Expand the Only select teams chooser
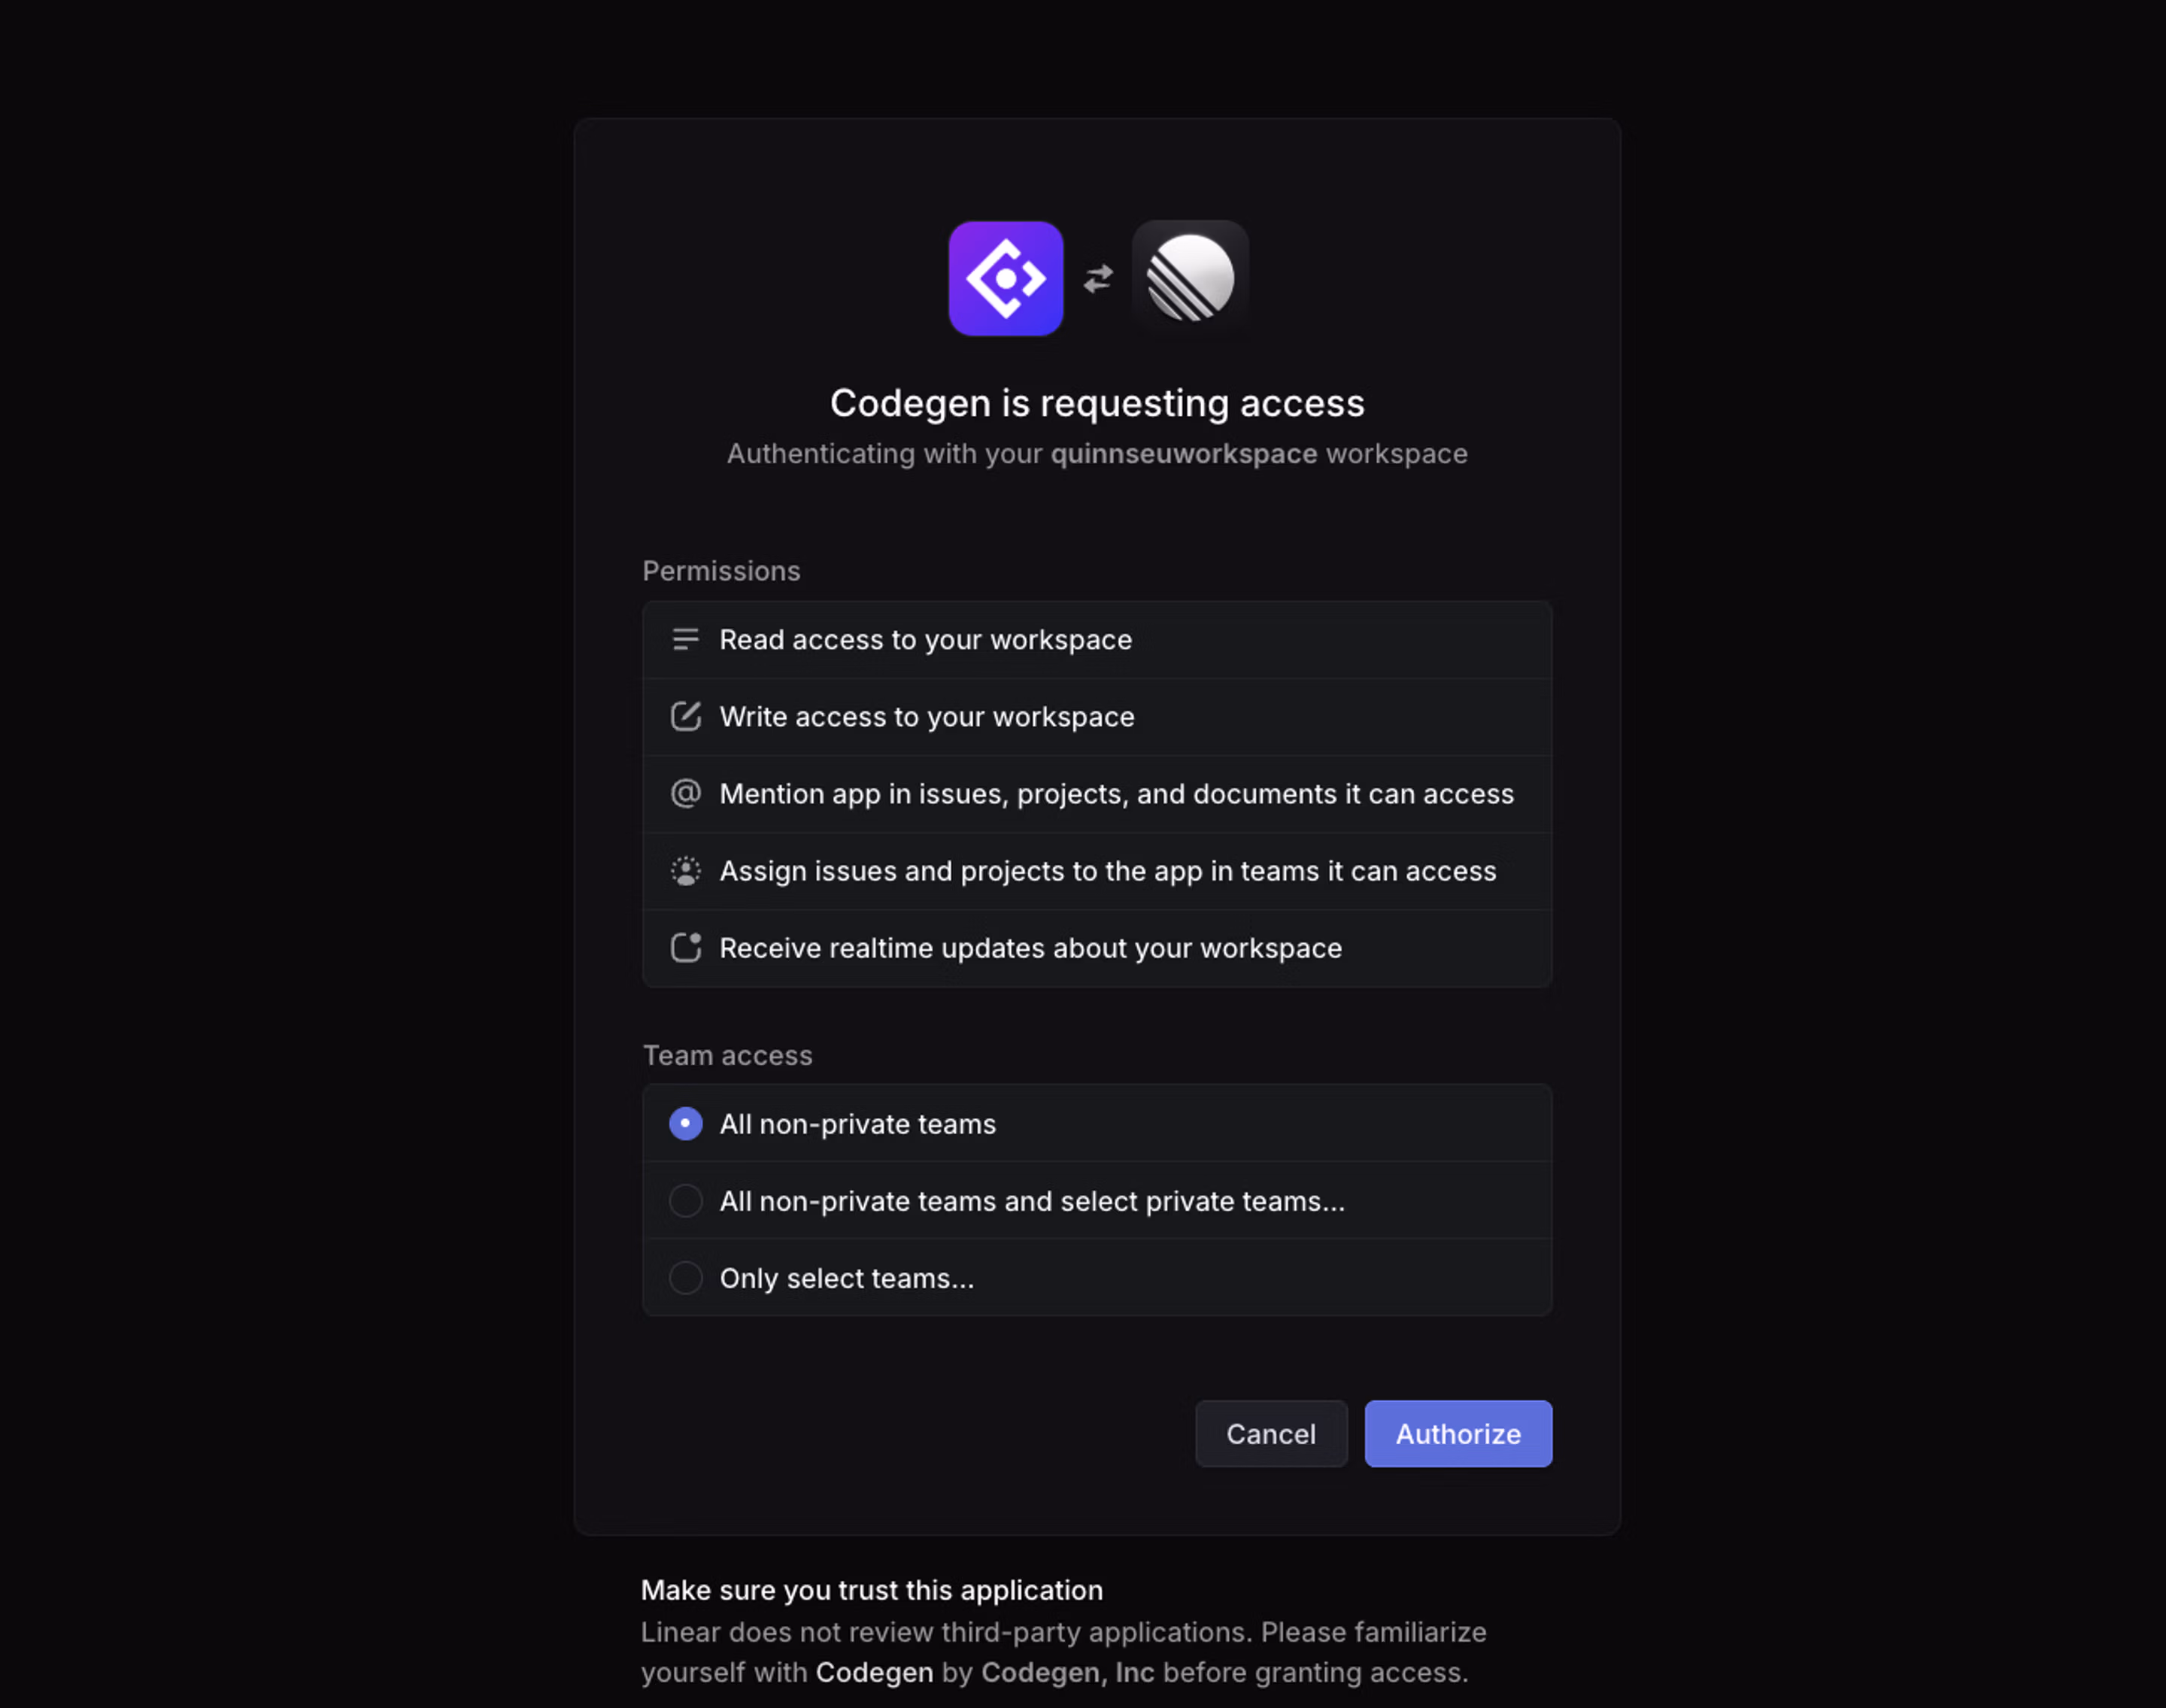The height and width of the screenshot is (1708, 2166). tap(846, 1277)
